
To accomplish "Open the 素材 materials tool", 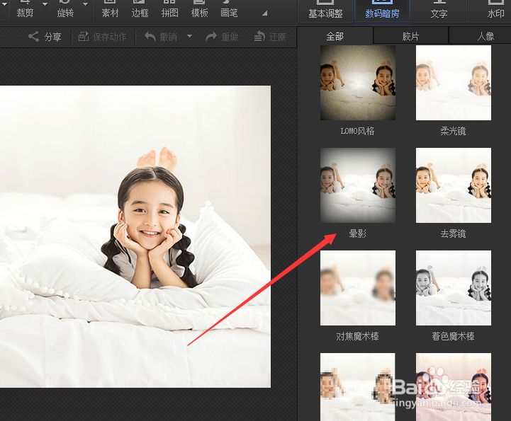I will [x=110, y=10].
